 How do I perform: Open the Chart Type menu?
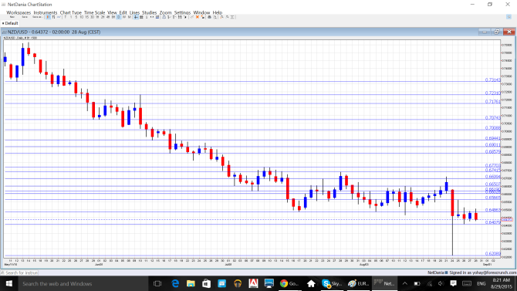[70, 12]
